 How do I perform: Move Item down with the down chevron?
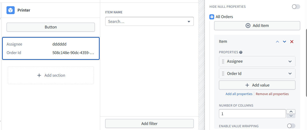click(284, 41)
